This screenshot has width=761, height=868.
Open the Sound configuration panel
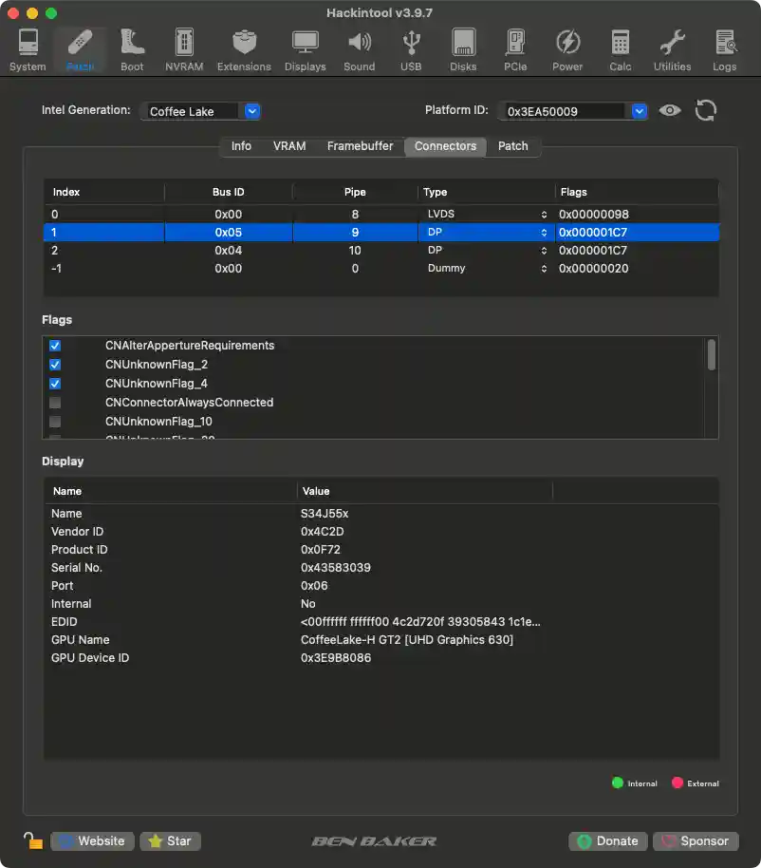pyautogui.click(x=359, y=47)
